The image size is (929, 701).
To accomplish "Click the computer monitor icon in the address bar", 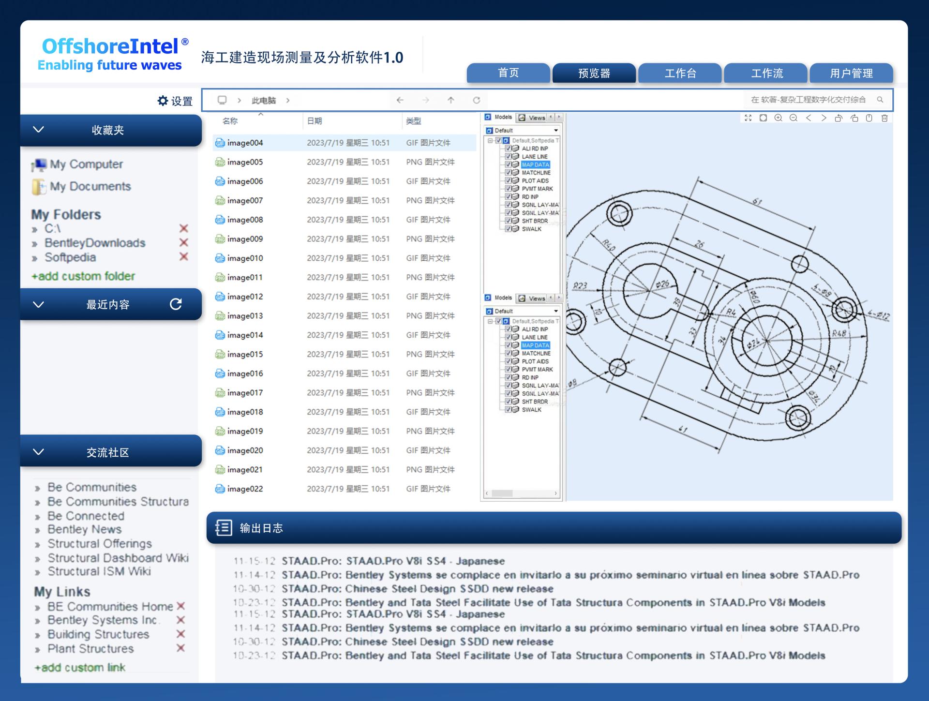I will point(222,100).
